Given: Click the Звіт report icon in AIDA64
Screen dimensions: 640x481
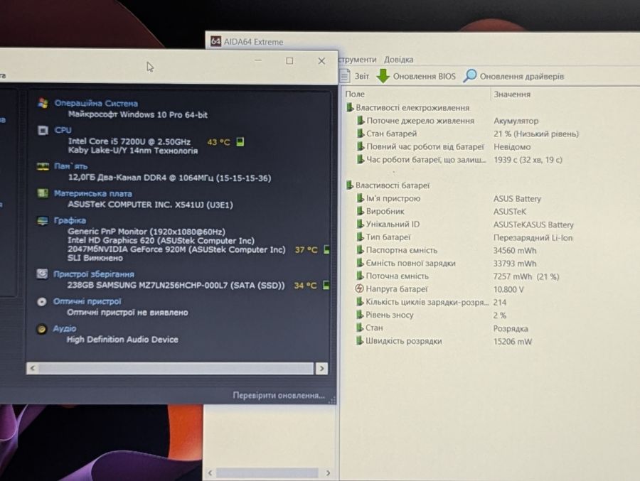Looking at the screenshot, I should 345,76.
